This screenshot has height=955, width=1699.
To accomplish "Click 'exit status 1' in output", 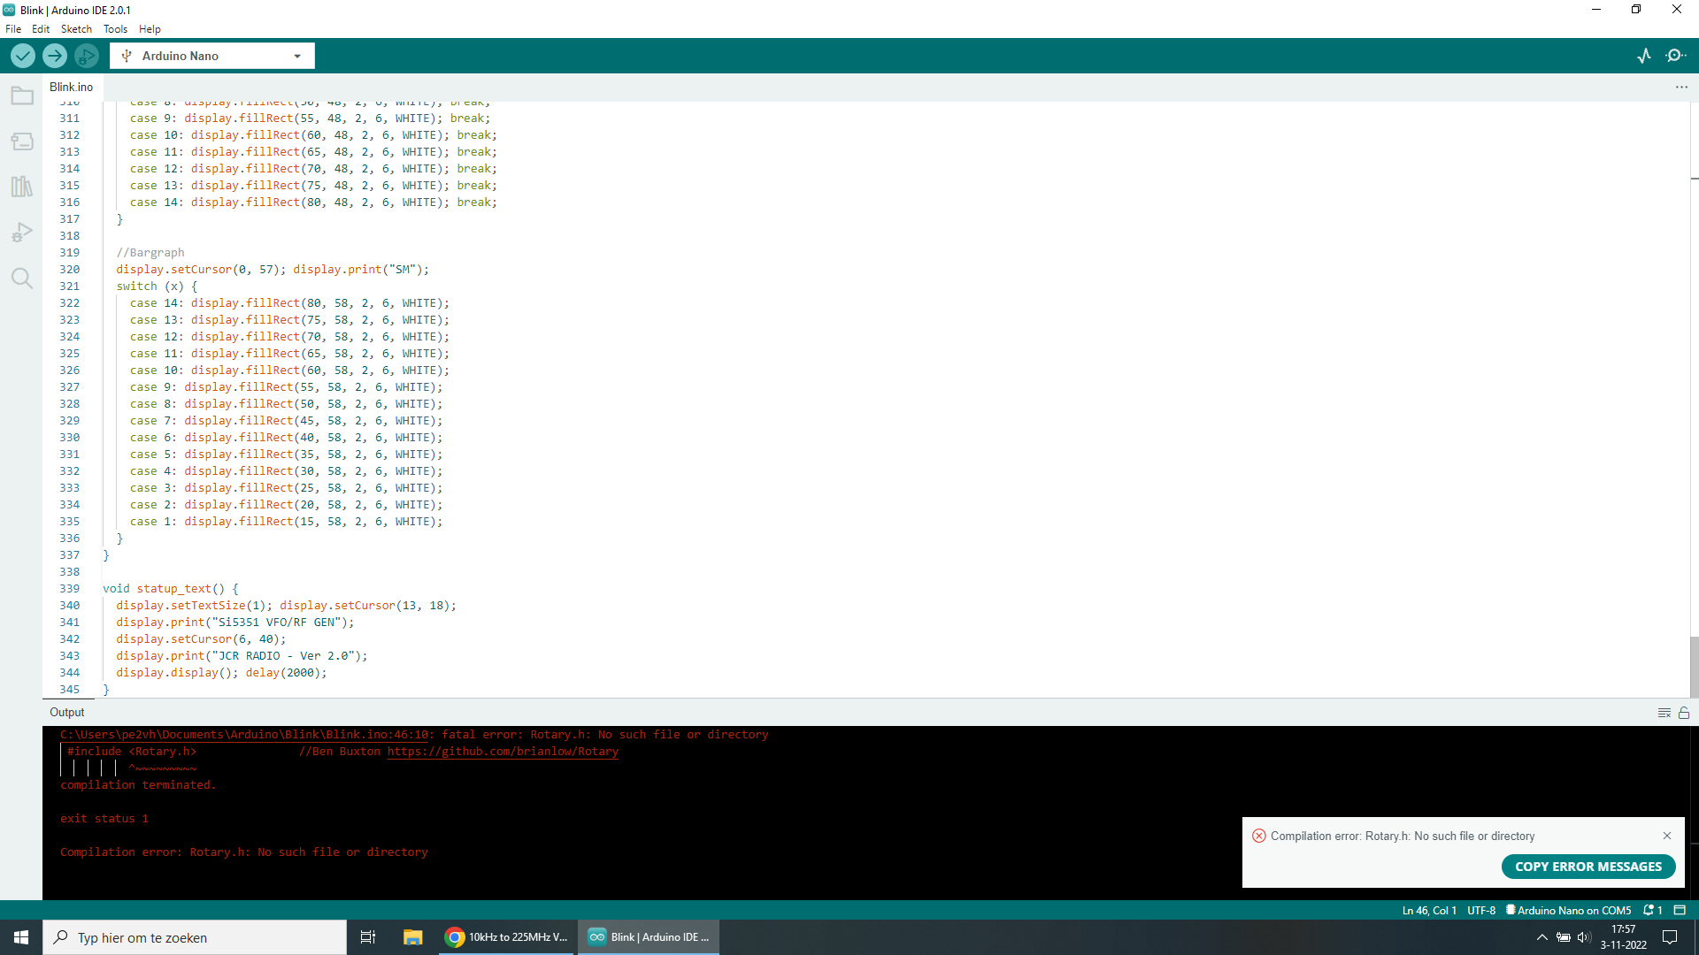I will [x=104, y=819].
